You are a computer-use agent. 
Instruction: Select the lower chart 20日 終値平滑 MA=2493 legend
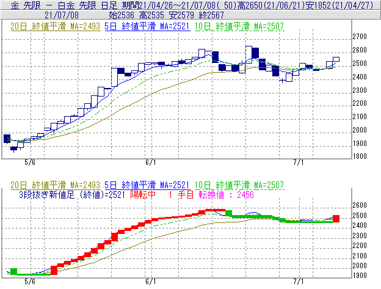[56, 185]
